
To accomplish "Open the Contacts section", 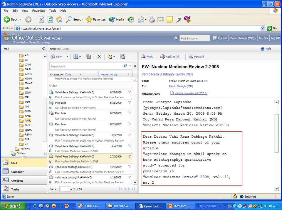I will (24, 181).
